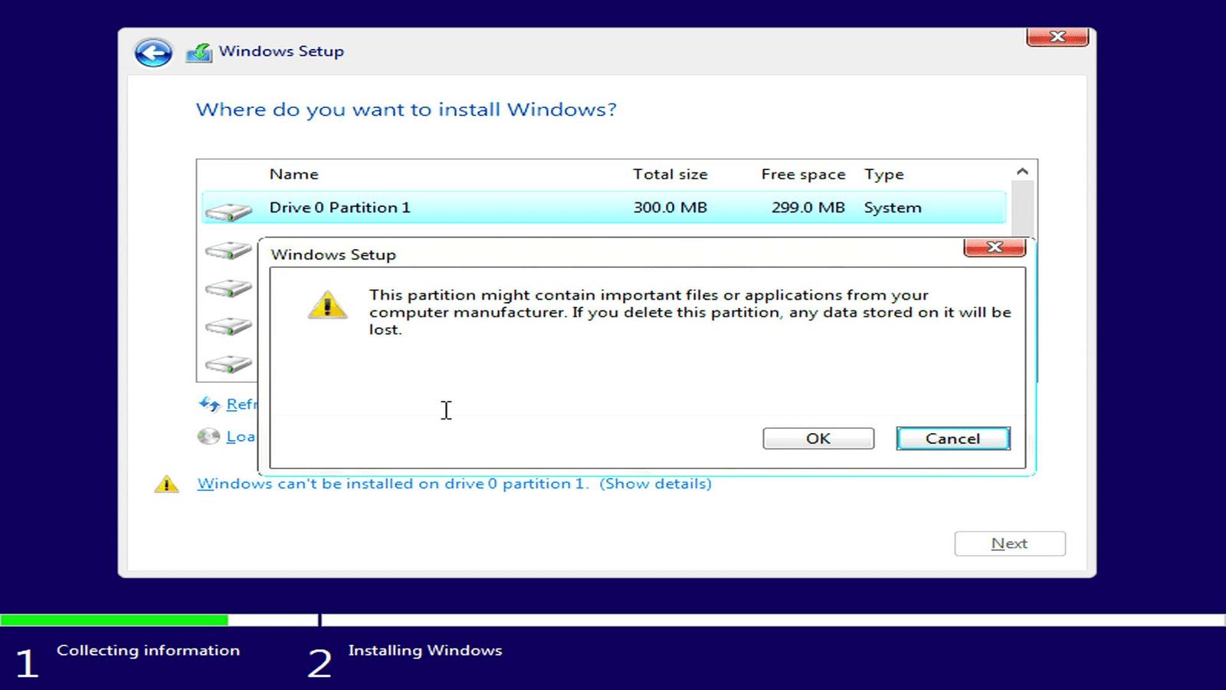Click the partition list scroll up arrow
1226x690 pixels.
(x=1022, y=172)
